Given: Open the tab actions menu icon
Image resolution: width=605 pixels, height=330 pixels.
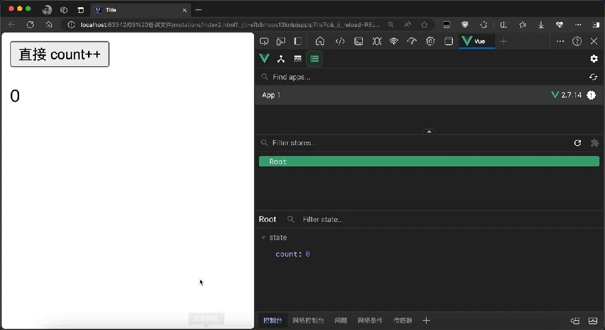Looking at the screenshot, I should point(81,10).
